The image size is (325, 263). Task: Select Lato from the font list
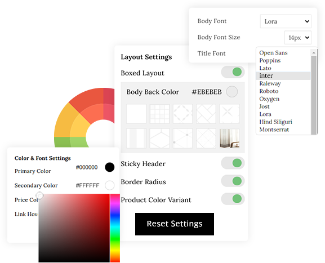click(265, 68)
